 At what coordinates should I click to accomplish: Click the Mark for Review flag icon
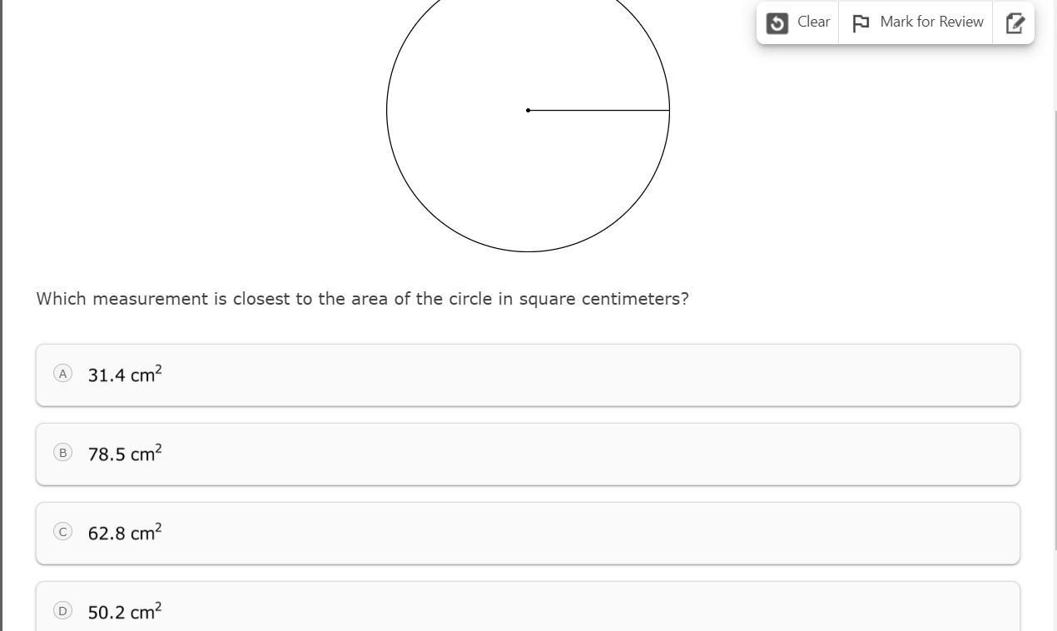(x=861, y=23)
